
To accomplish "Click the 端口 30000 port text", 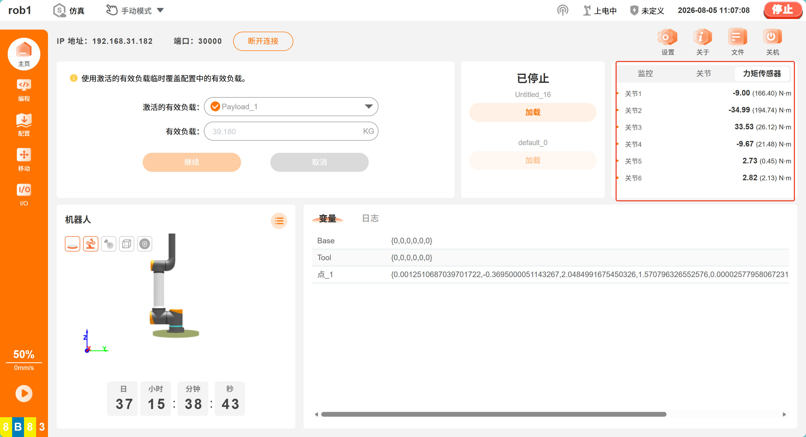I will pos(198,41).
